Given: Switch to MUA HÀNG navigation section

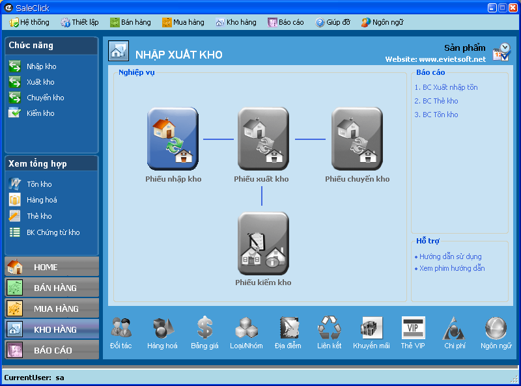Looking at the screenshot, I should [52, 309].
